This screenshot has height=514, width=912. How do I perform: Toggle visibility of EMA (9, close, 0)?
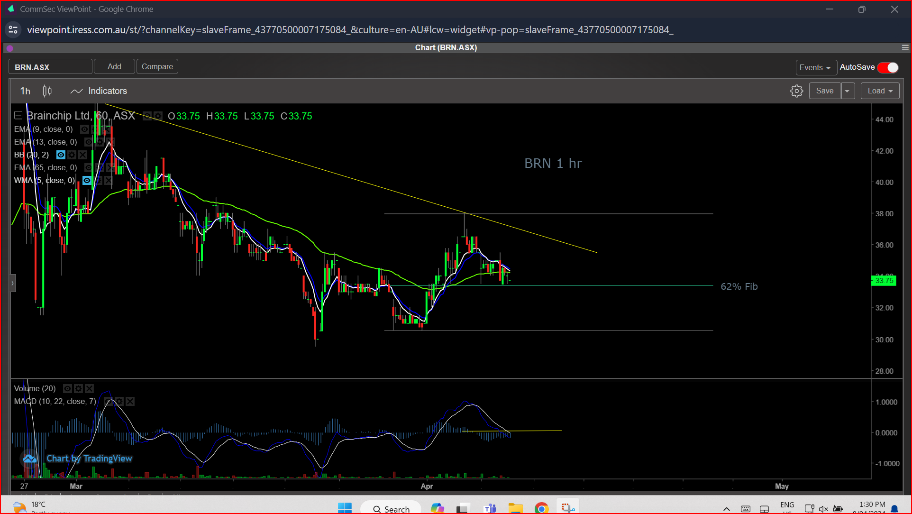pyautogui.click(x=84, y=129)
